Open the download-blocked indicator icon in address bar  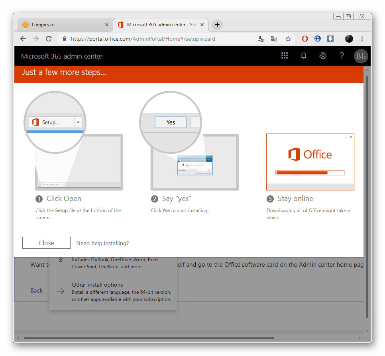(261, 39)
